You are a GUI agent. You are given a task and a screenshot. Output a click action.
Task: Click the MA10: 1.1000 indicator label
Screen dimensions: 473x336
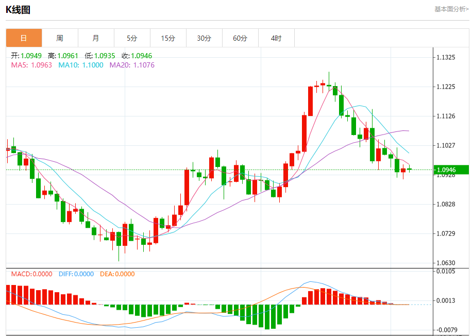click(x=81, y=65)
